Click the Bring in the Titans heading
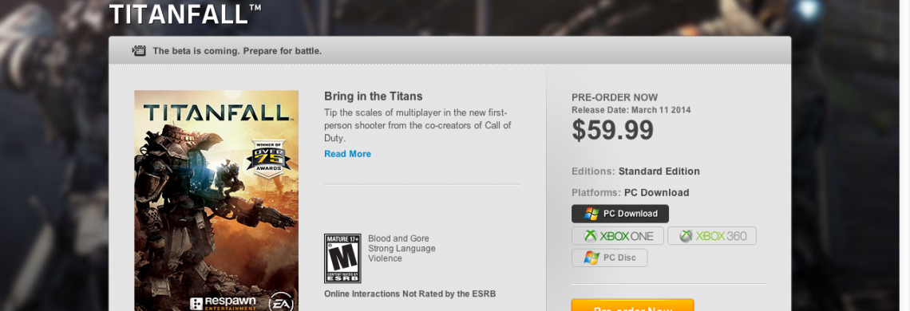 pos(373,96)
